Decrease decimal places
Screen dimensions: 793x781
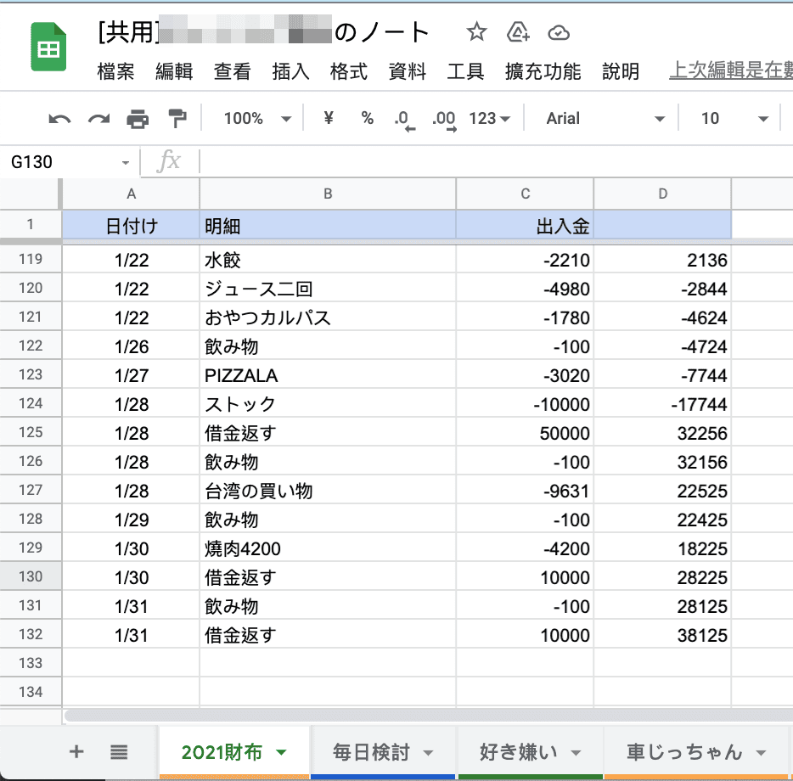click(x=405, y=120)
